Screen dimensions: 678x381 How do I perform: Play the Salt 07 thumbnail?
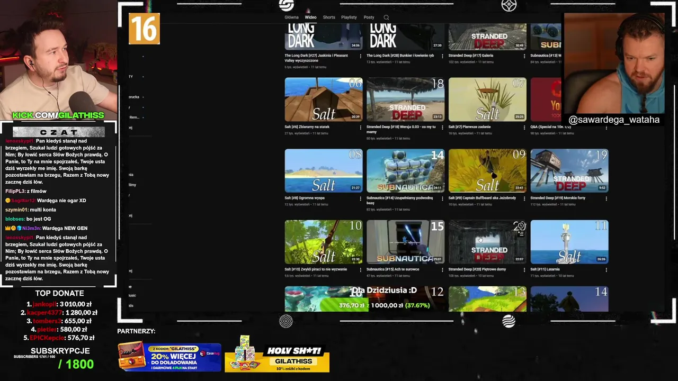(487, 99)
